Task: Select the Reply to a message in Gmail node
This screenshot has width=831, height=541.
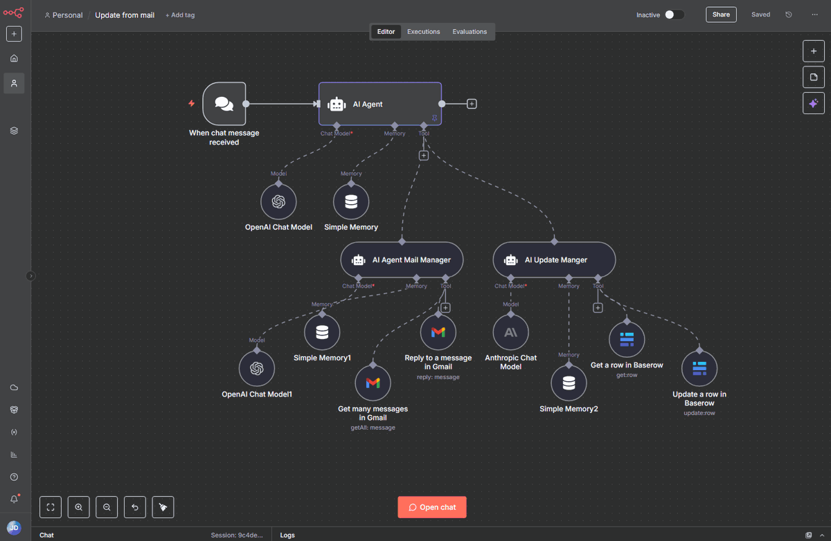Action: pyautogui.click(x=438, y=332)
